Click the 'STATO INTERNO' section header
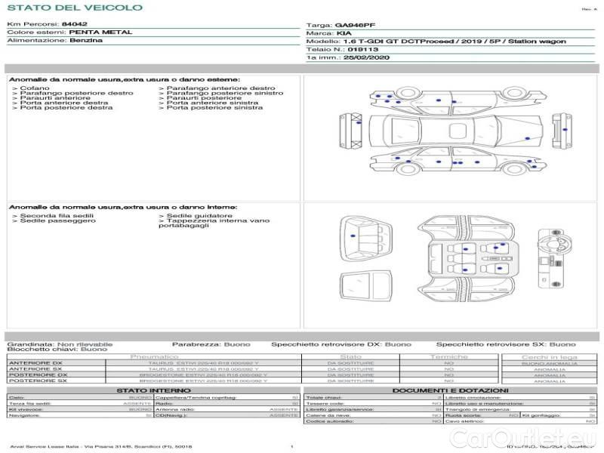 coord(153,390)
